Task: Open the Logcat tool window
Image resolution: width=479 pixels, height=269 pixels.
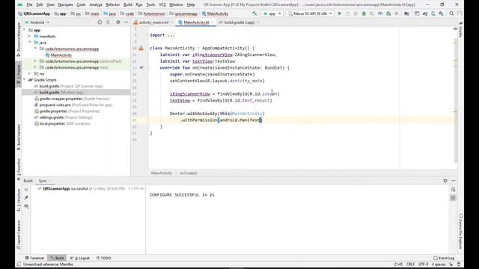Action: click(80, 258)
